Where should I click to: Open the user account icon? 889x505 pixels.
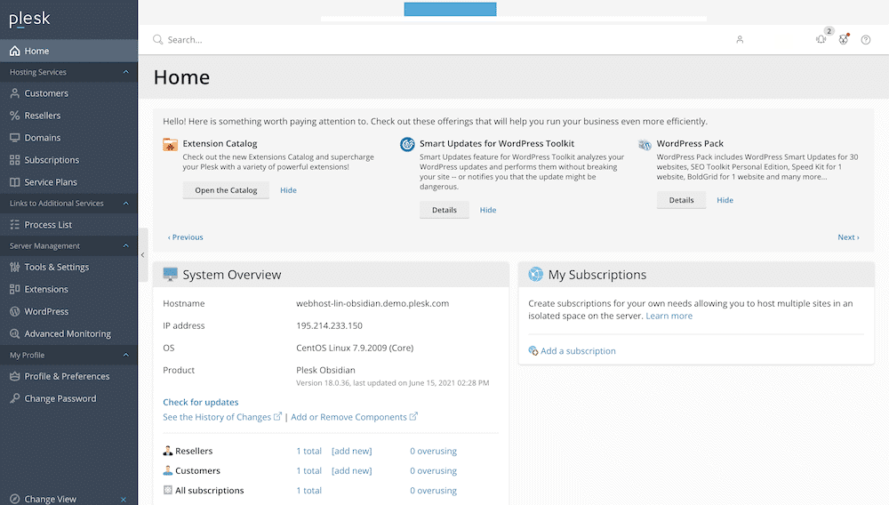click(740, 40)
